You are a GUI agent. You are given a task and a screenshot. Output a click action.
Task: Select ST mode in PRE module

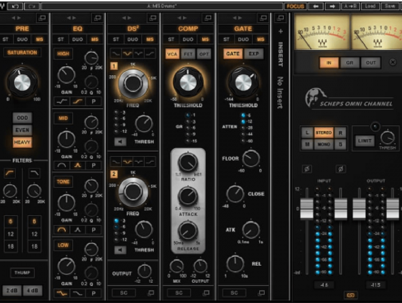(6, 39)
